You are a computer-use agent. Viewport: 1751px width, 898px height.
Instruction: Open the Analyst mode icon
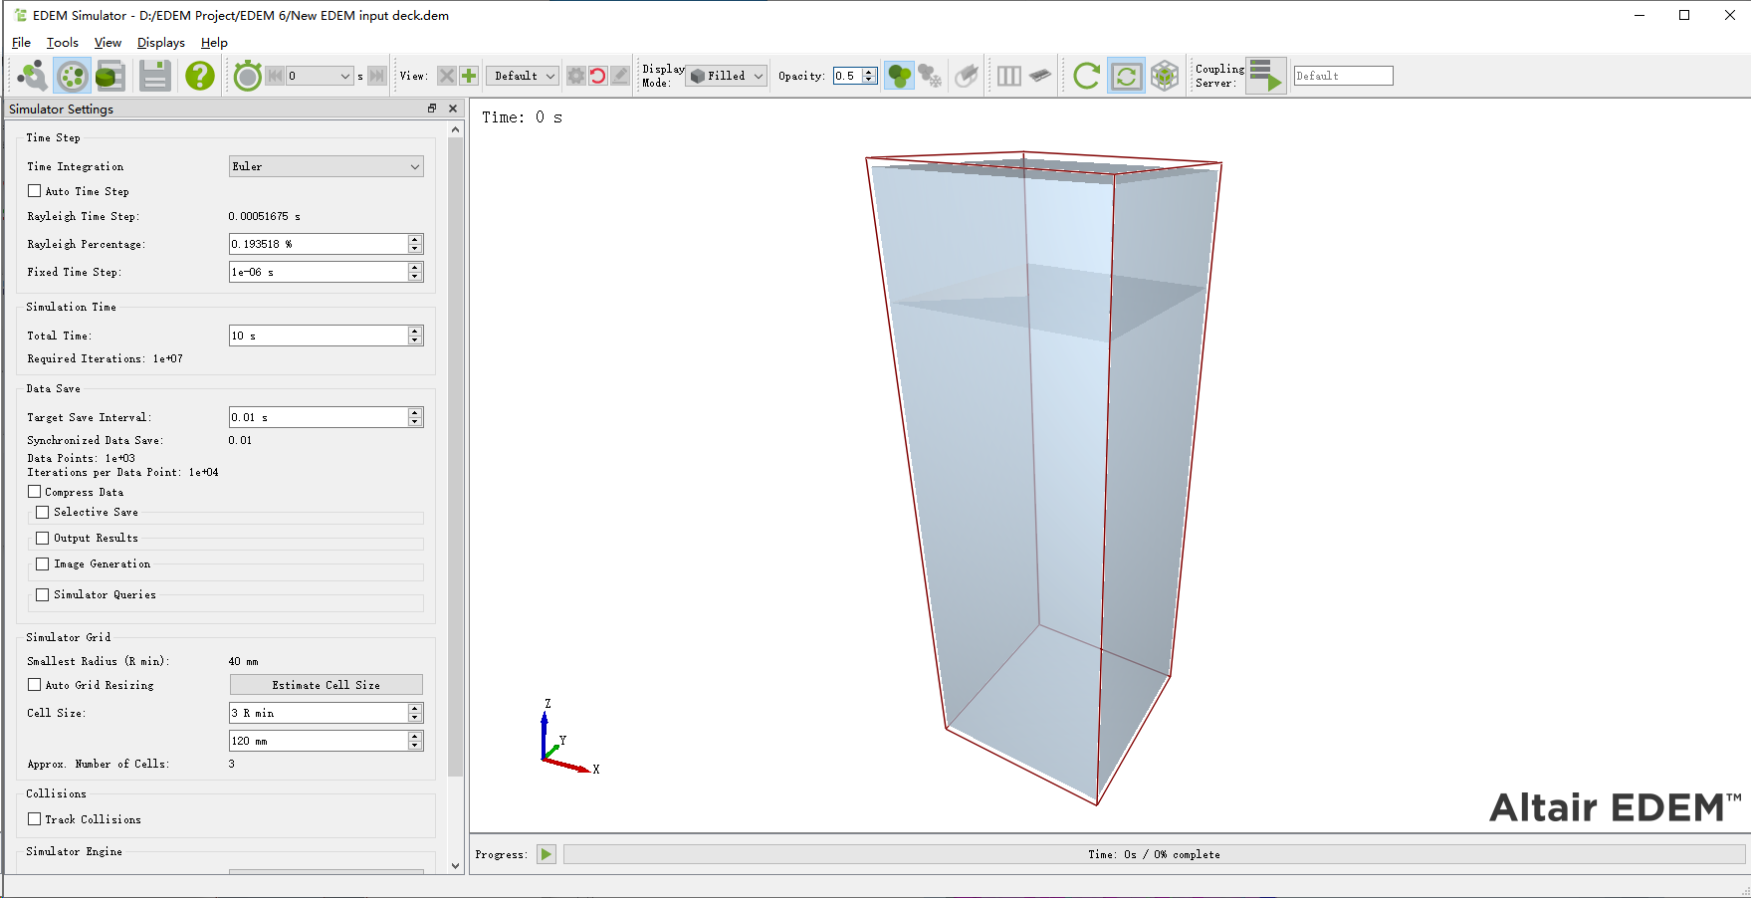(x=110, y=76)
